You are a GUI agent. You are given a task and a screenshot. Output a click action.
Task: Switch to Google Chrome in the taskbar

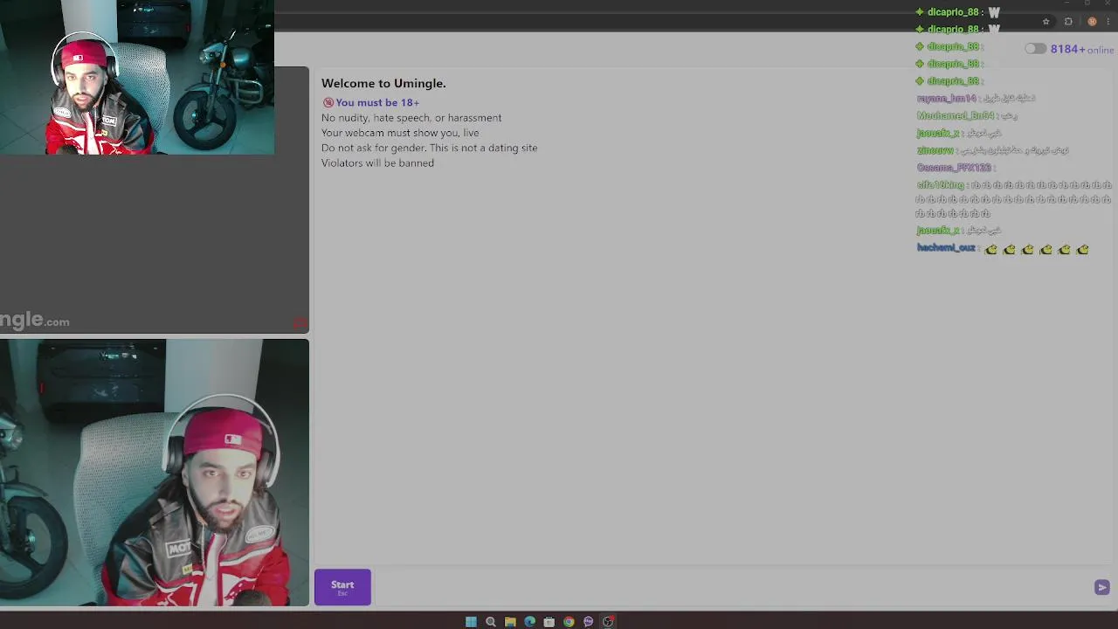point(569,622)
